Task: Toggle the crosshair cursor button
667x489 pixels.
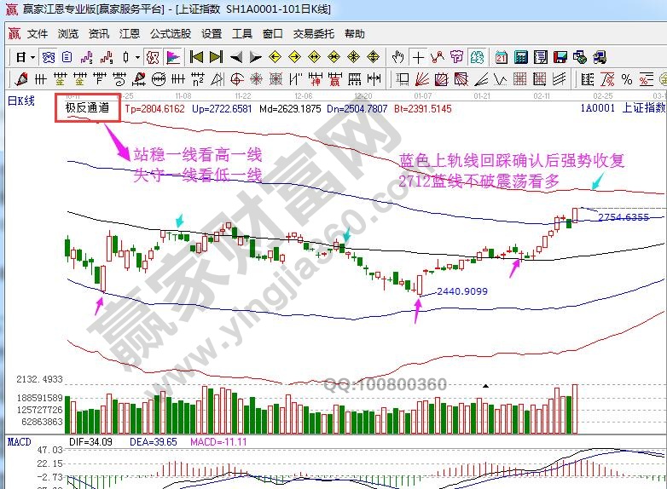Action: 418,58
